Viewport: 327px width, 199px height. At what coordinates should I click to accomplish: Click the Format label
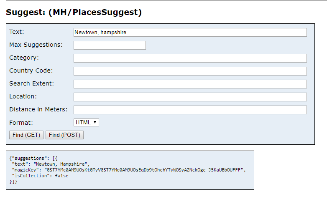click(x=21, y=123)
